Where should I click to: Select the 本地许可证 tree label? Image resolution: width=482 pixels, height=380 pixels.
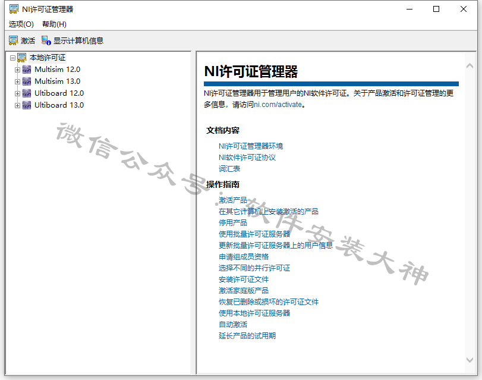48,58
